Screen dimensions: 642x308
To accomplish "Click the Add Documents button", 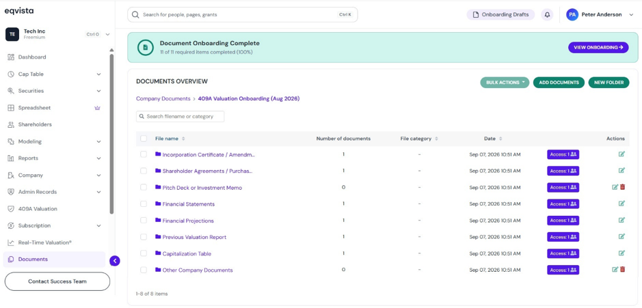I will [x=559, y=83].
